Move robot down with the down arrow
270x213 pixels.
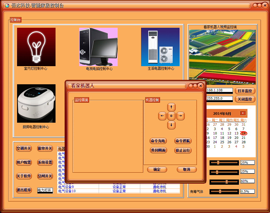click(171, 125)
